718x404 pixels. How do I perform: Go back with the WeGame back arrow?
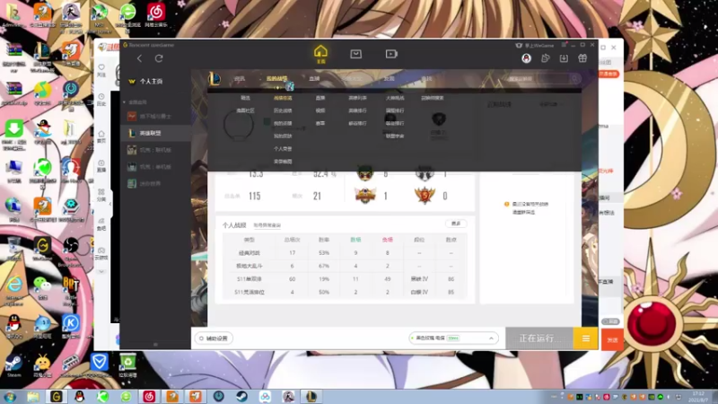click(x=140, y=58)
